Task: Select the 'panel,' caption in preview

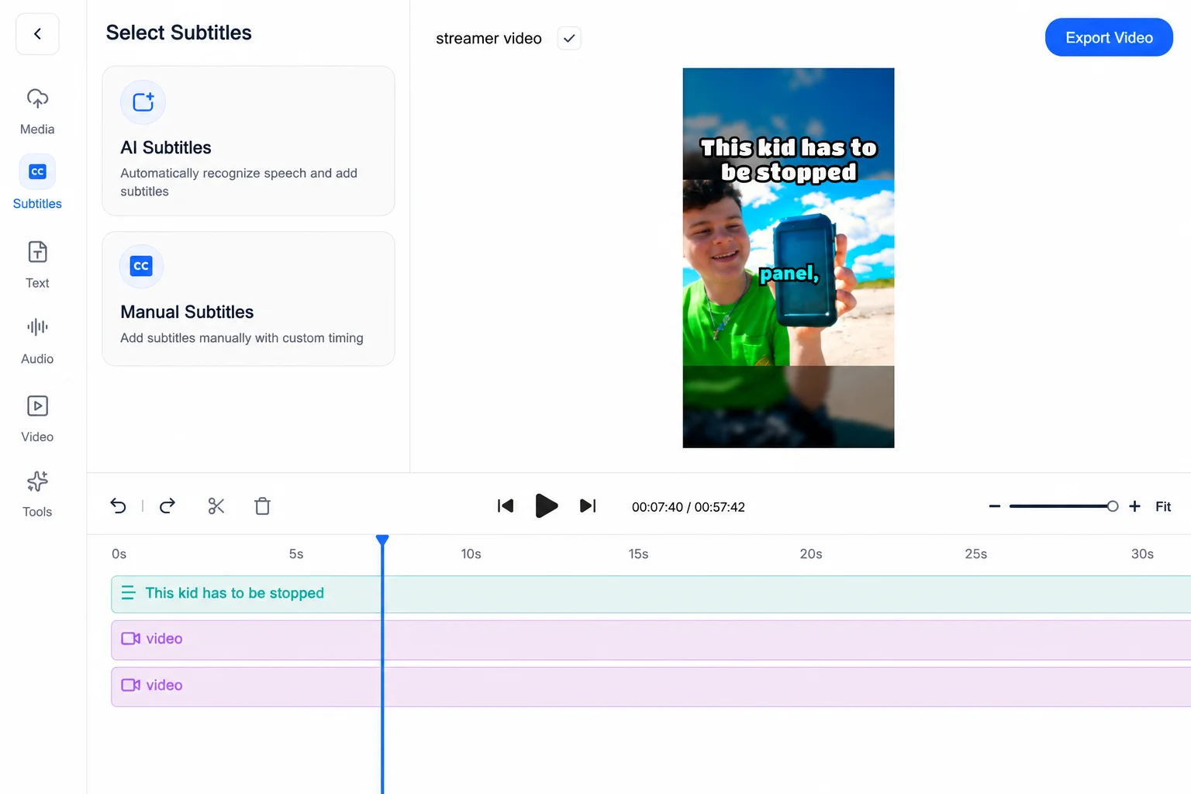Action: pos(789,274)
